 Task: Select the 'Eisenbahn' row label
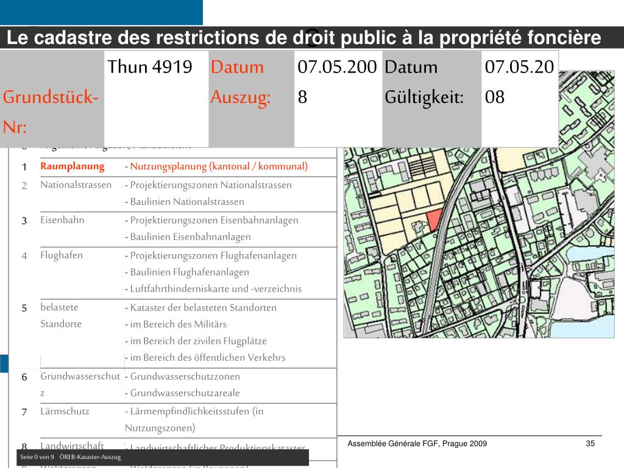[x=62, y=220]
